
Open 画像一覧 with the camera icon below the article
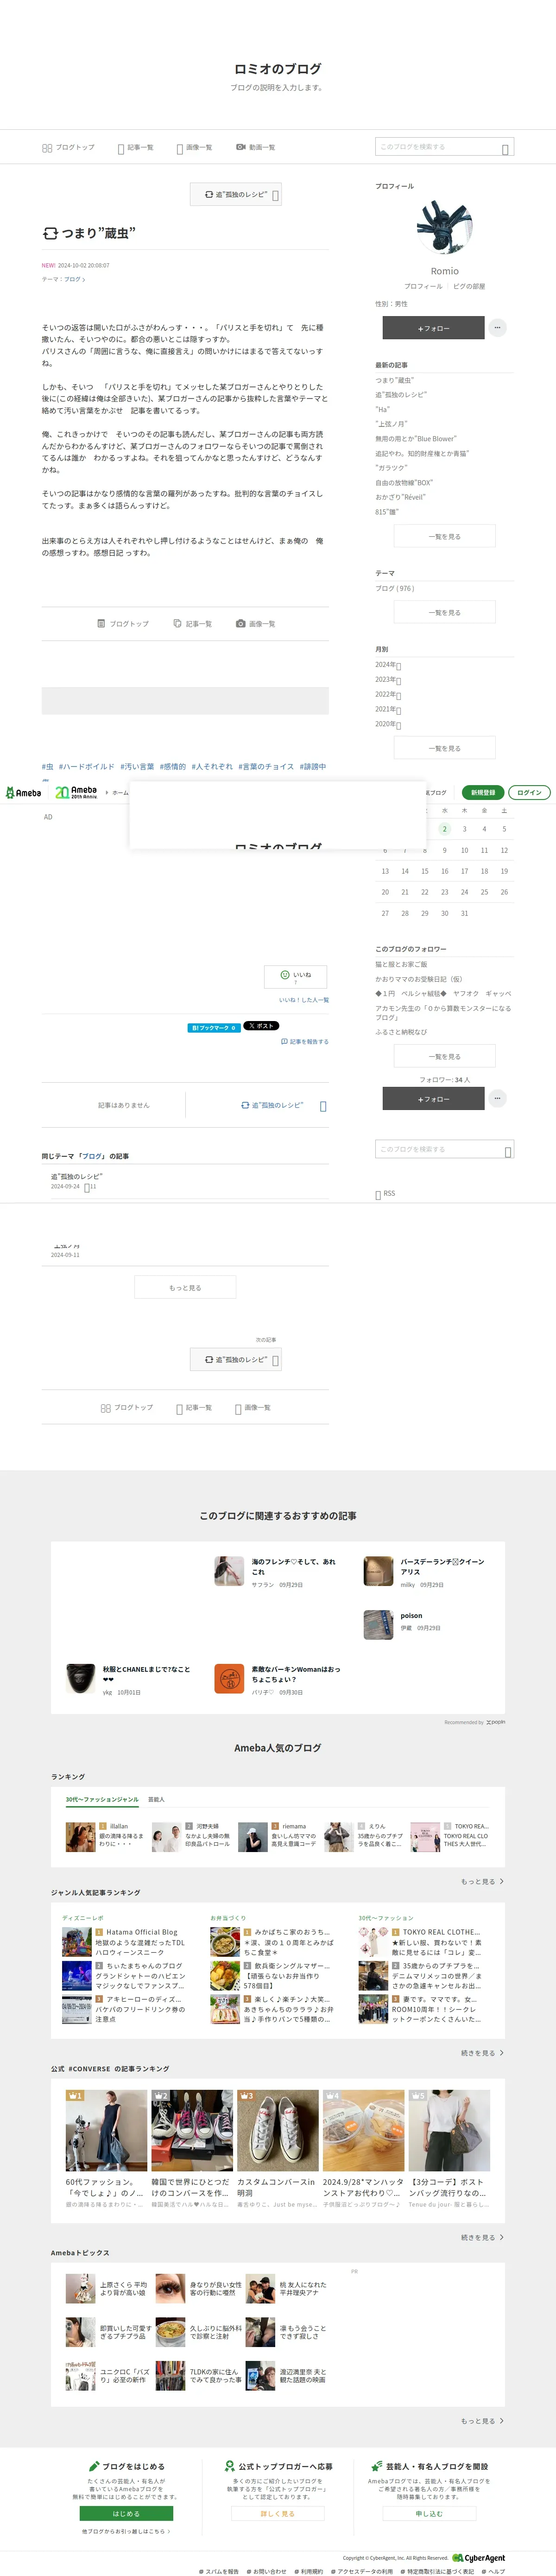tap(255, 623)
